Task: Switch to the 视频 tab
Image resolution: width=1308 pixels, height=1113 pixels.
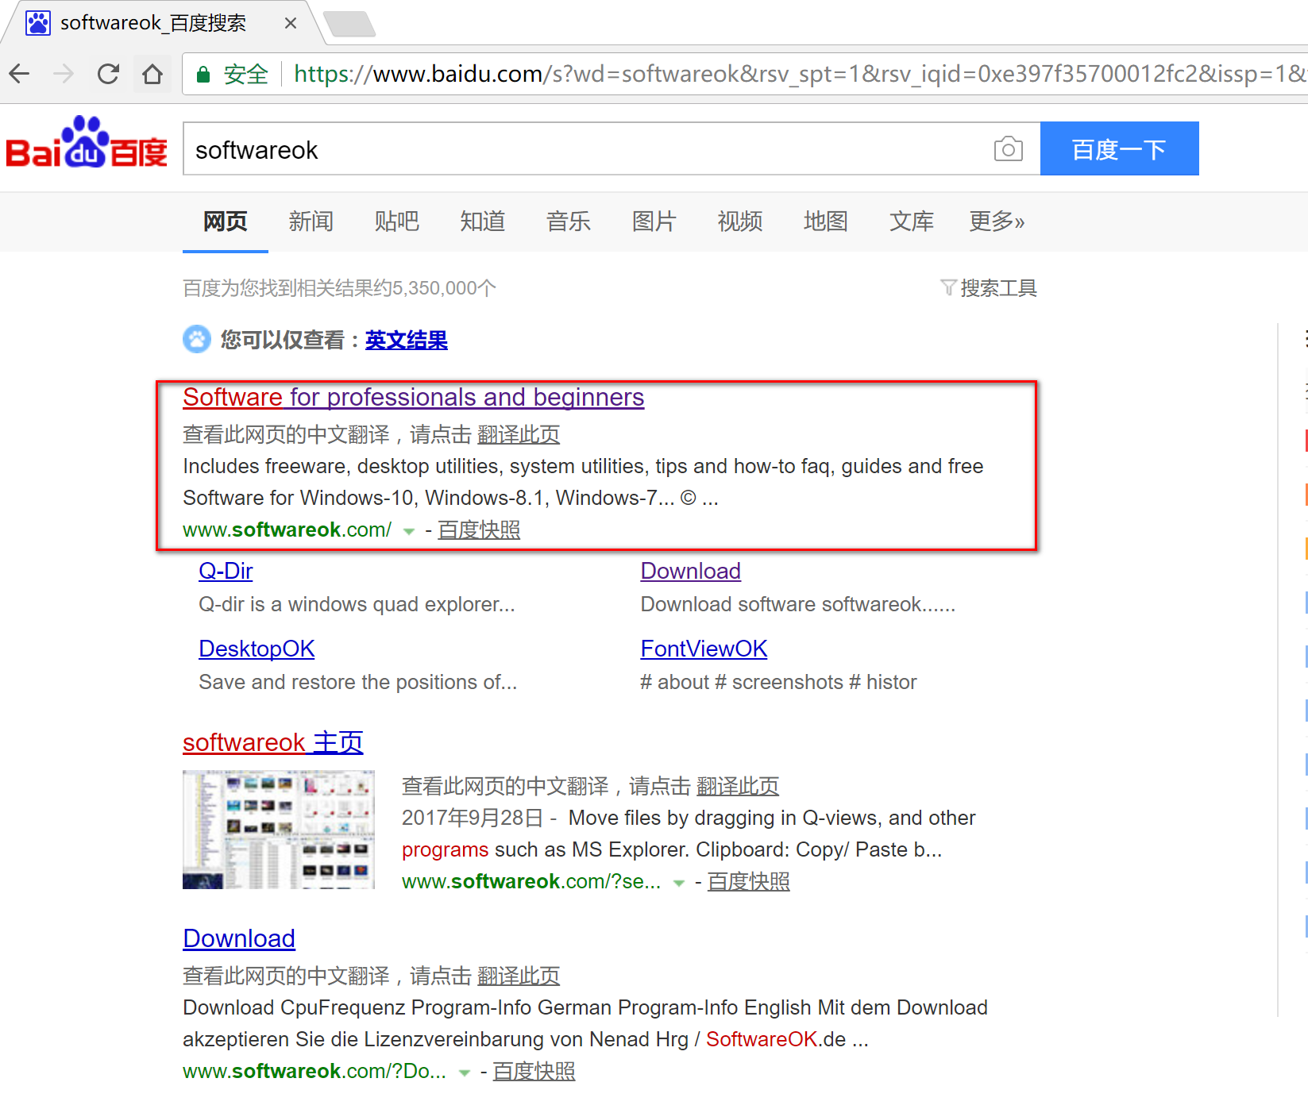Action: [740, 221]
